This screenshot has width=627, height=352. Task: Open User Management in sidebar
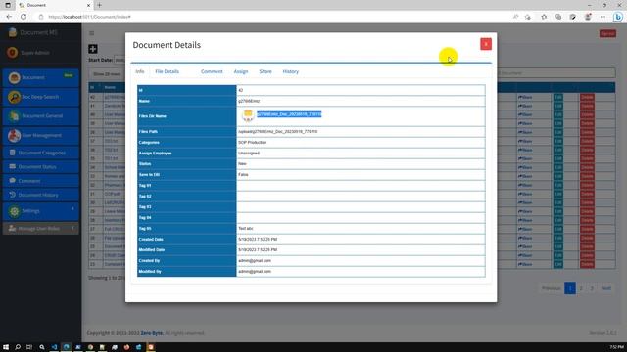[x=41, y=135]
